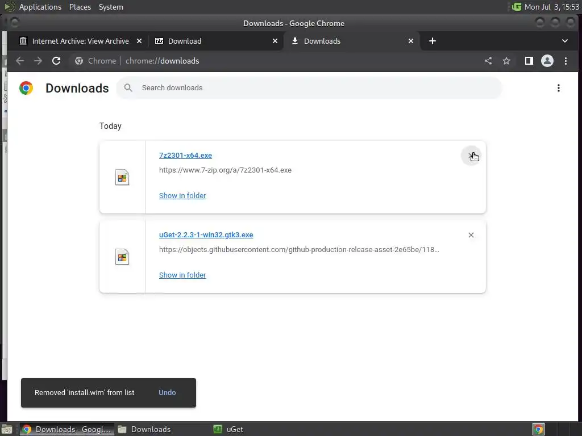The height and width of the screenshot is (436, 582).
Task: Open Chrome's three-dot browser menu
Action: (566, 61)
